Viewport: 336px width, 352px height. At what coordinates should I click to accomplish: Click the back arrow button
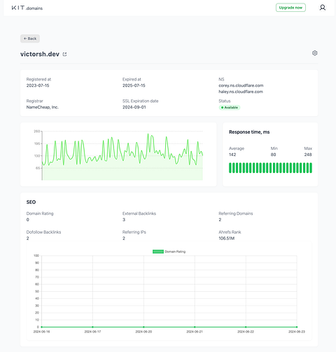click(x=30, y=38)
